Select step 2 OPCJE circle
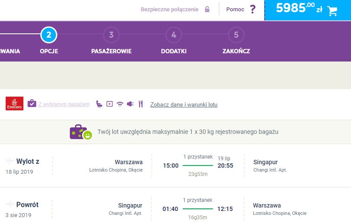This screenshot has height=224, width=351. pos(49,35)
